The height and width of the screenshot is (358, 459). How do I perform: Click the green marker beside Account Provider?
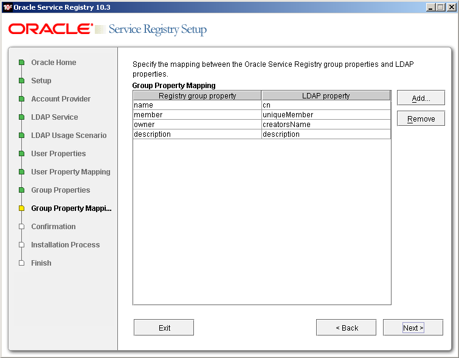point(21,99)
